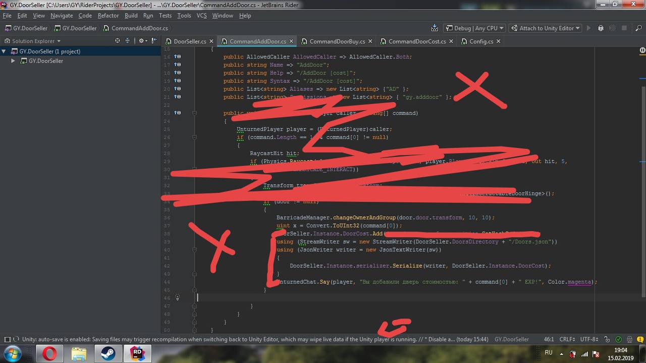The height and width of the screenshot is (363, 646).
Task: Collapse the method fold marker on line 23
Action: click(x=194, y=113)
